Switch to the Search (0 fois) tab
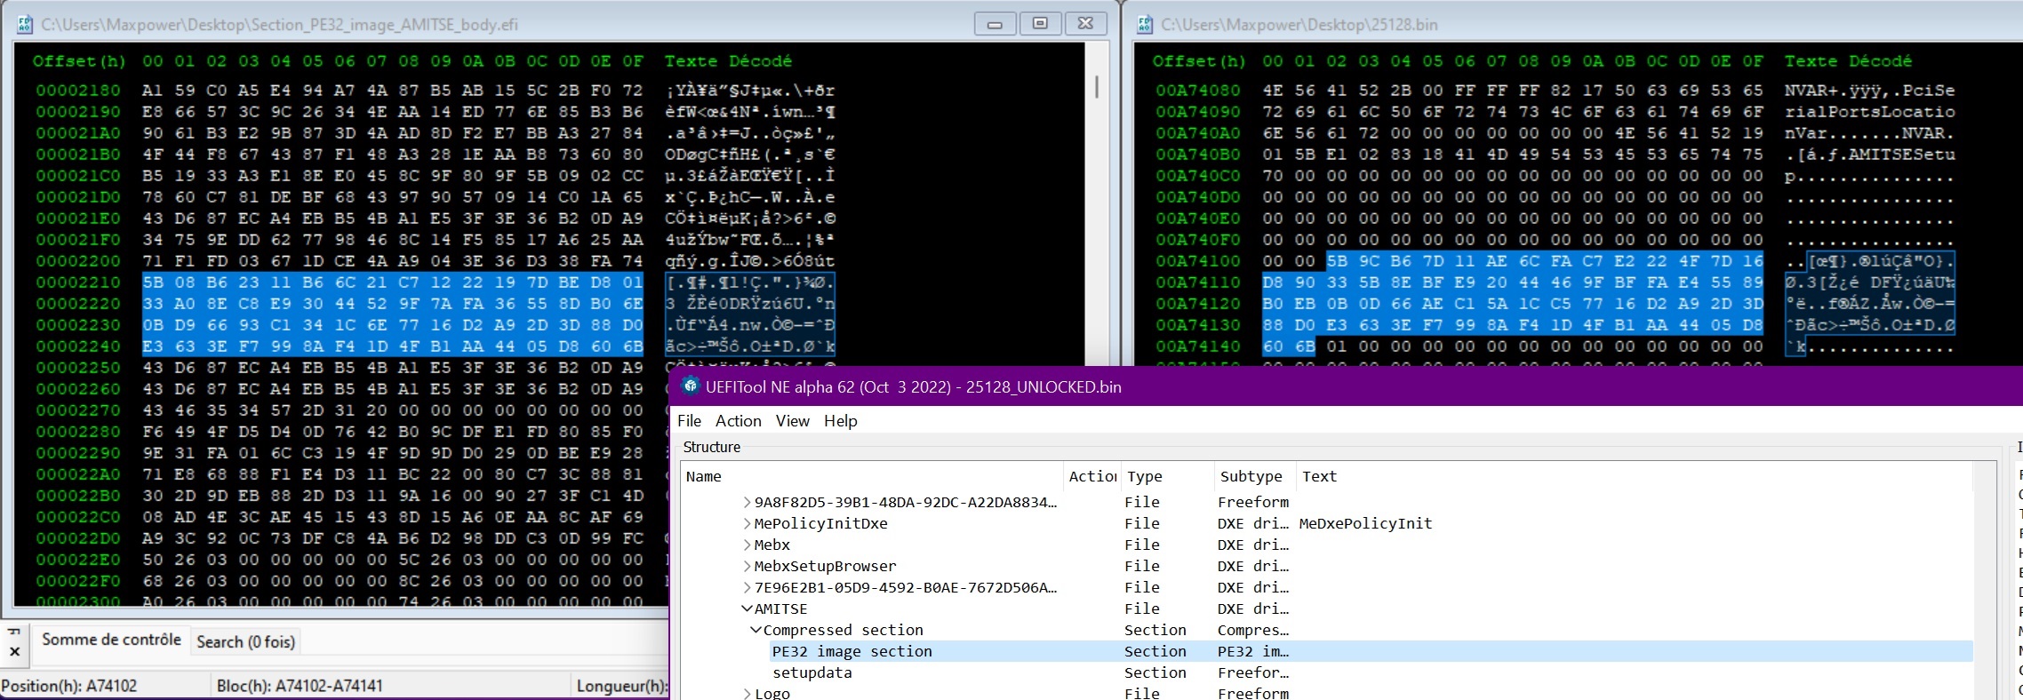Image resolution: width=2023 pixels, height=700 pixels. point(245,641)
